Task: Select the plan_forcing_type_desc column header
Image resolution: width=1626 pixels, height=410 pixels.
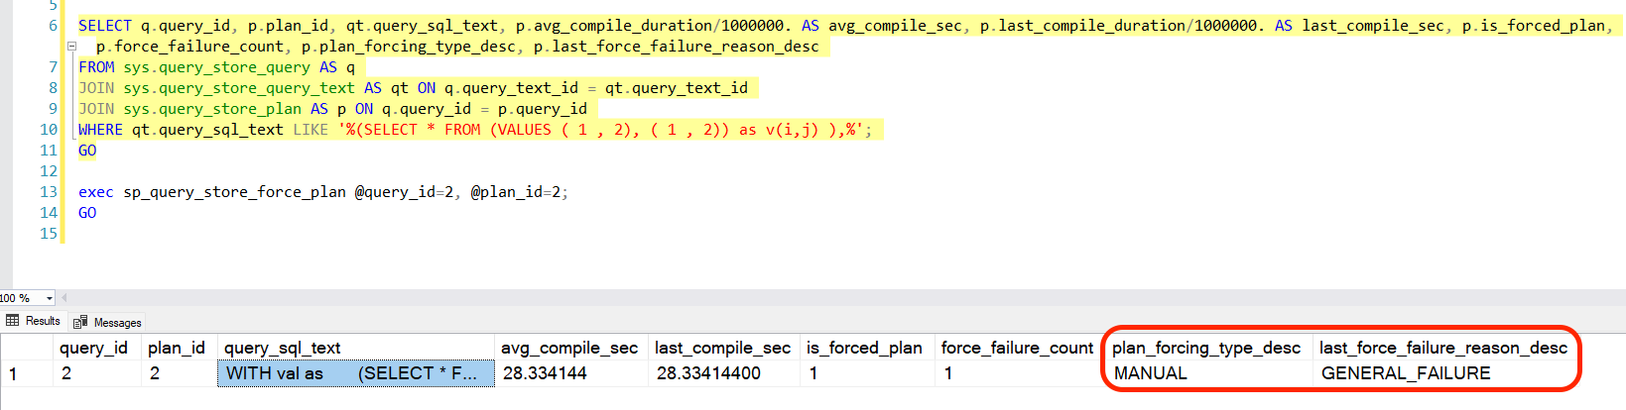Action: (1205, 348)
